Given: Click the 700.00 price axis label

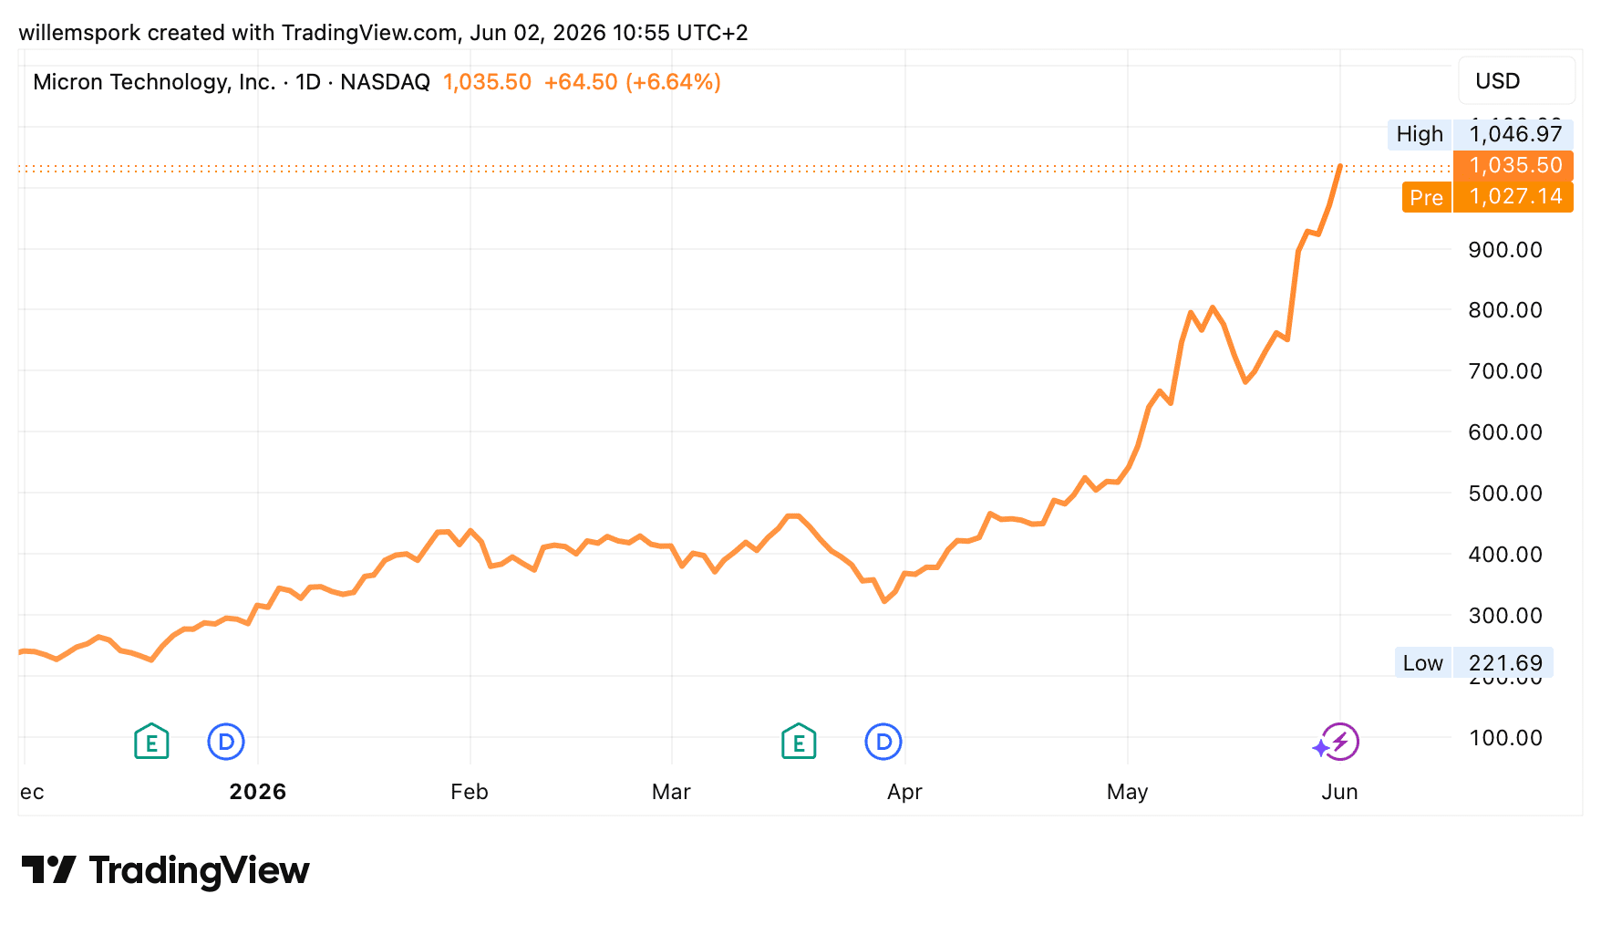Looking at the screenshot, I should pyautogui.click(x=1505, y=371).
